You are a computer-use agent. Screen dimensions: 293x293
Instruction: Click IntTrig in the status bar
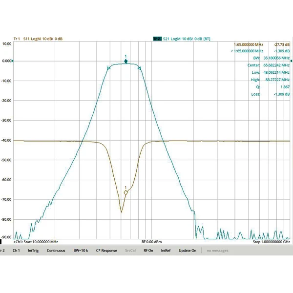(33, 251)
